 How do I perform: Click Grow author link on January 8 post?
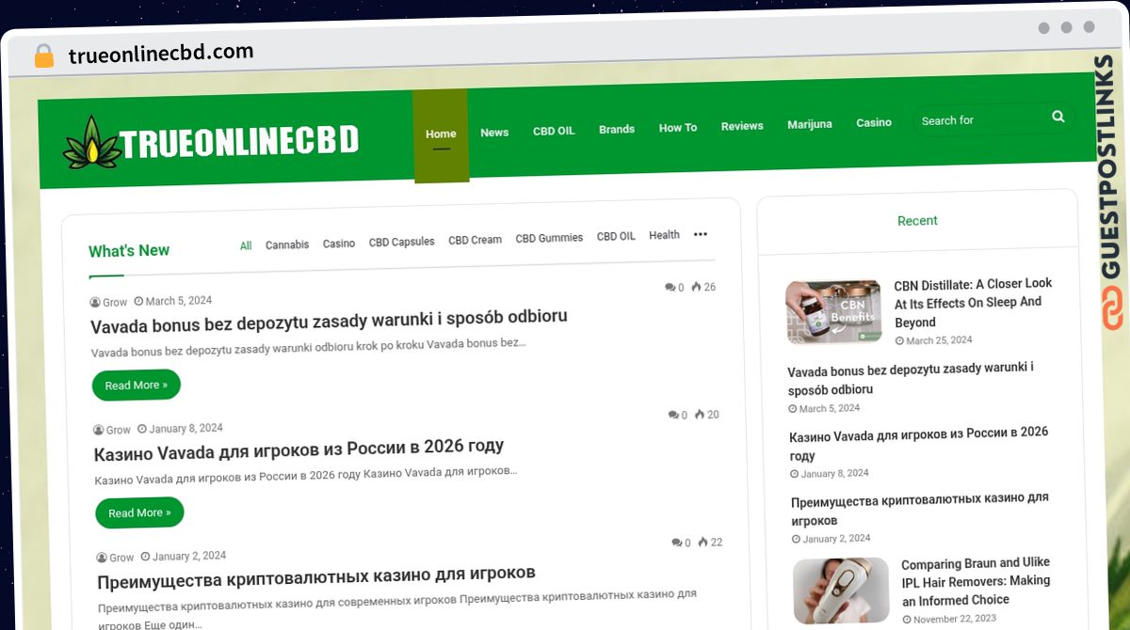point(119,430)
